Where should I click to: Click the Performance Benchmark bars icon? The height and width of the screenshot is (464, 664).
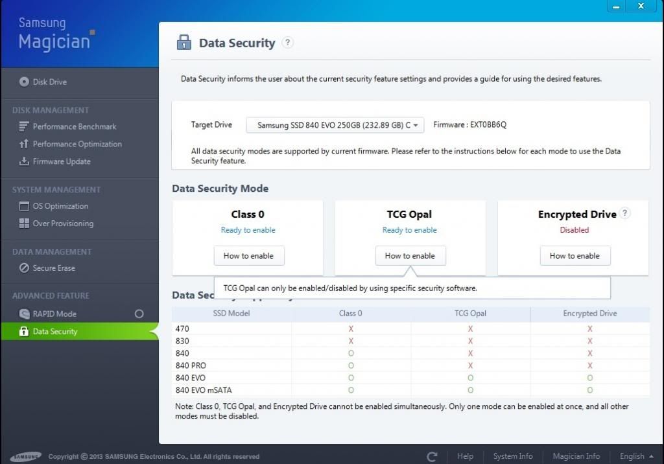point(24,126)
